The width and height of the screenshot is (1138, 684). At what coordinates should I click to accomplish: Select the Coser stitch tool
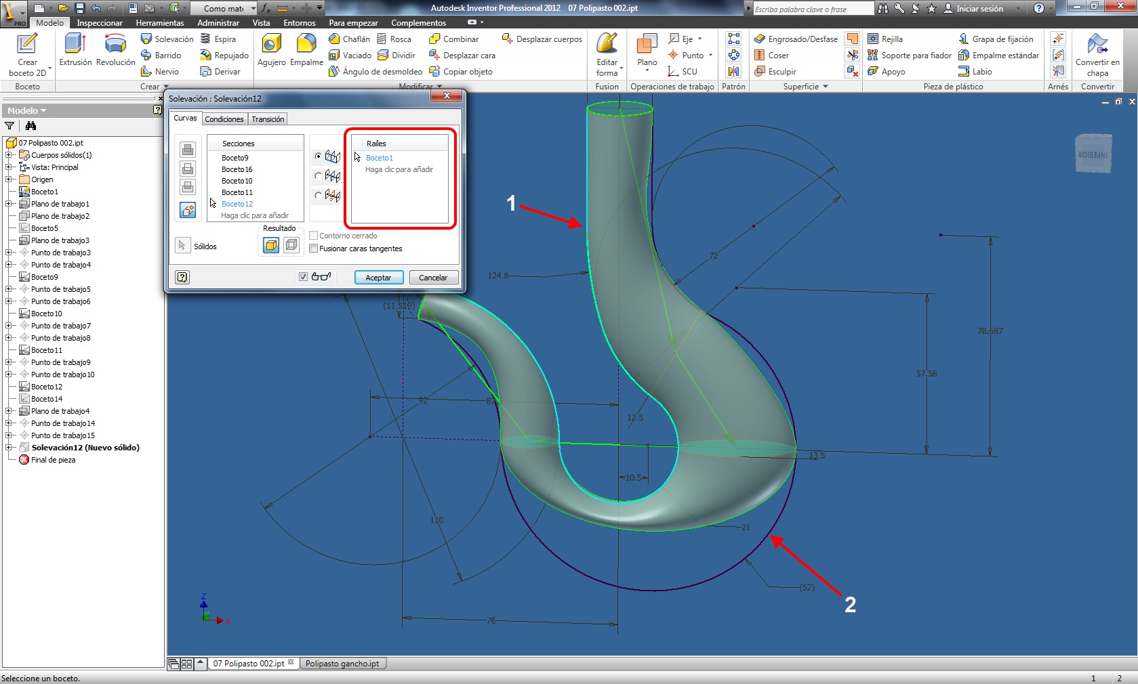[771, 55]
